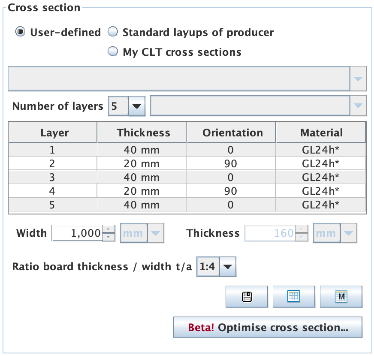This screenshot has height=356, width=374.
Task: Increase Width using the up stepper arrow
Action: (109, 229)
